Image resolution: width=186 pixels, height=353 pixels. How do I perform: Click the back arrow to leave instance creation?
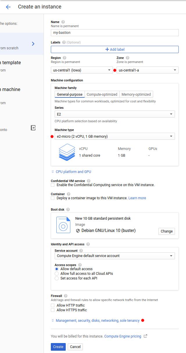(x=8, y=7)
